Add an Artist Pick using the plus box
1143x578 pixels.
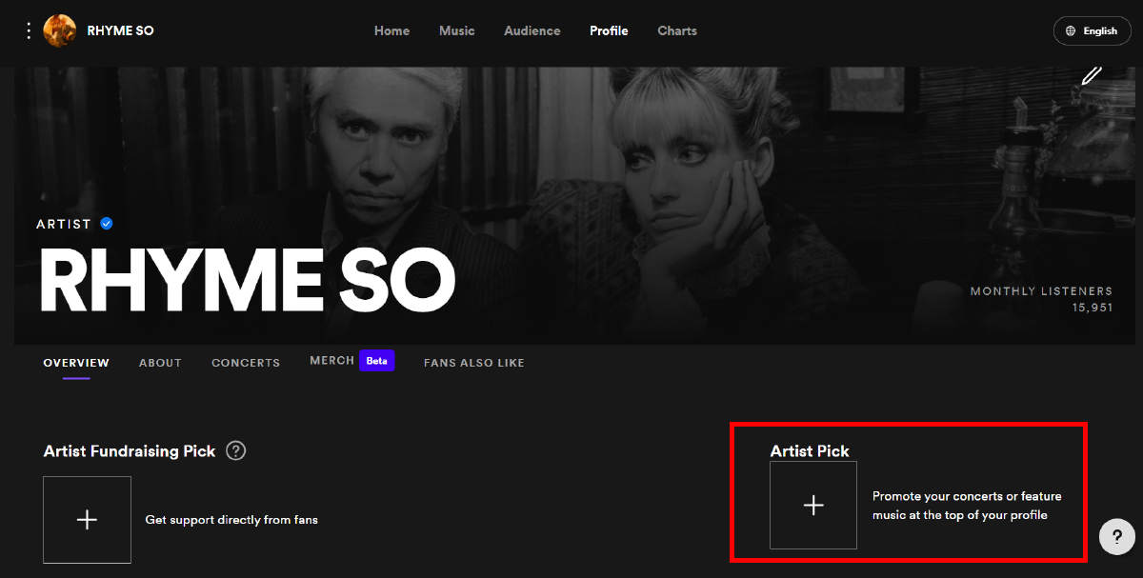(x=813, y=506)
